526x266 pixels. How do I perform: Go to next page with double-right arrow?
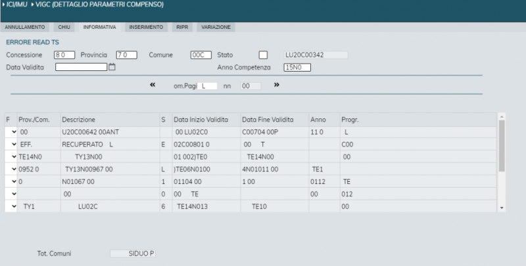[x=277, y=85]
